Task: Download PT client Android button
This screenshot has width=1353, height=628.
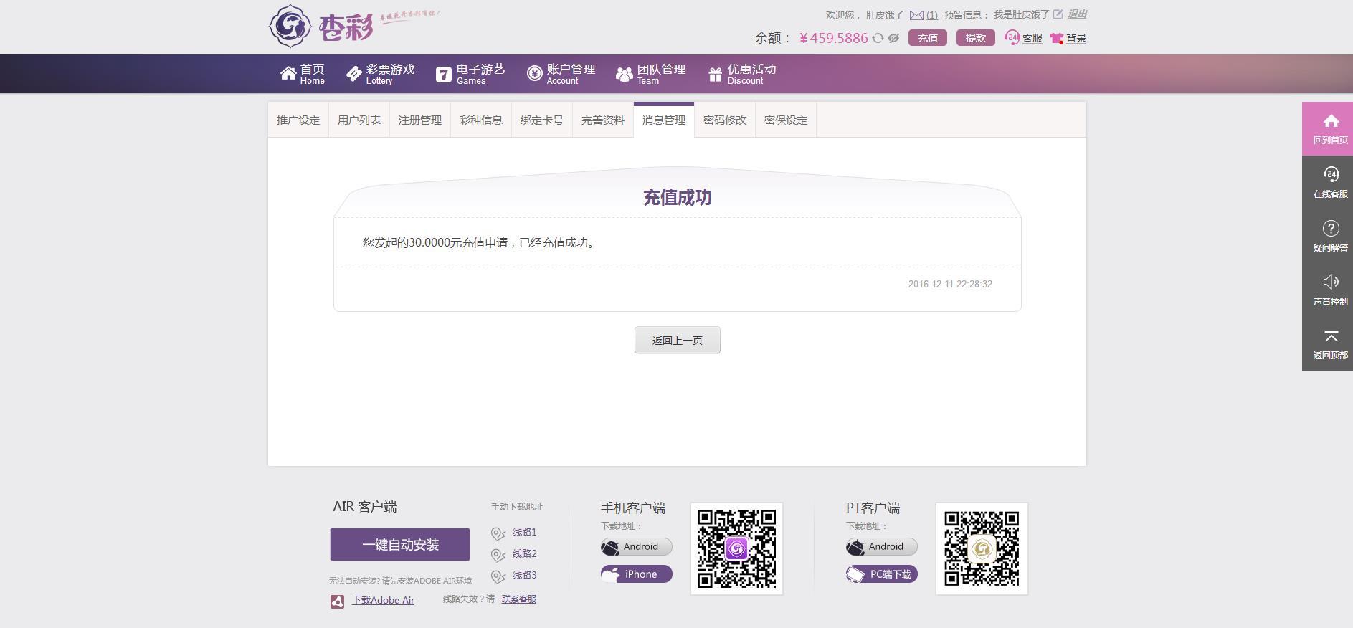Action: [x=882, y=547]
